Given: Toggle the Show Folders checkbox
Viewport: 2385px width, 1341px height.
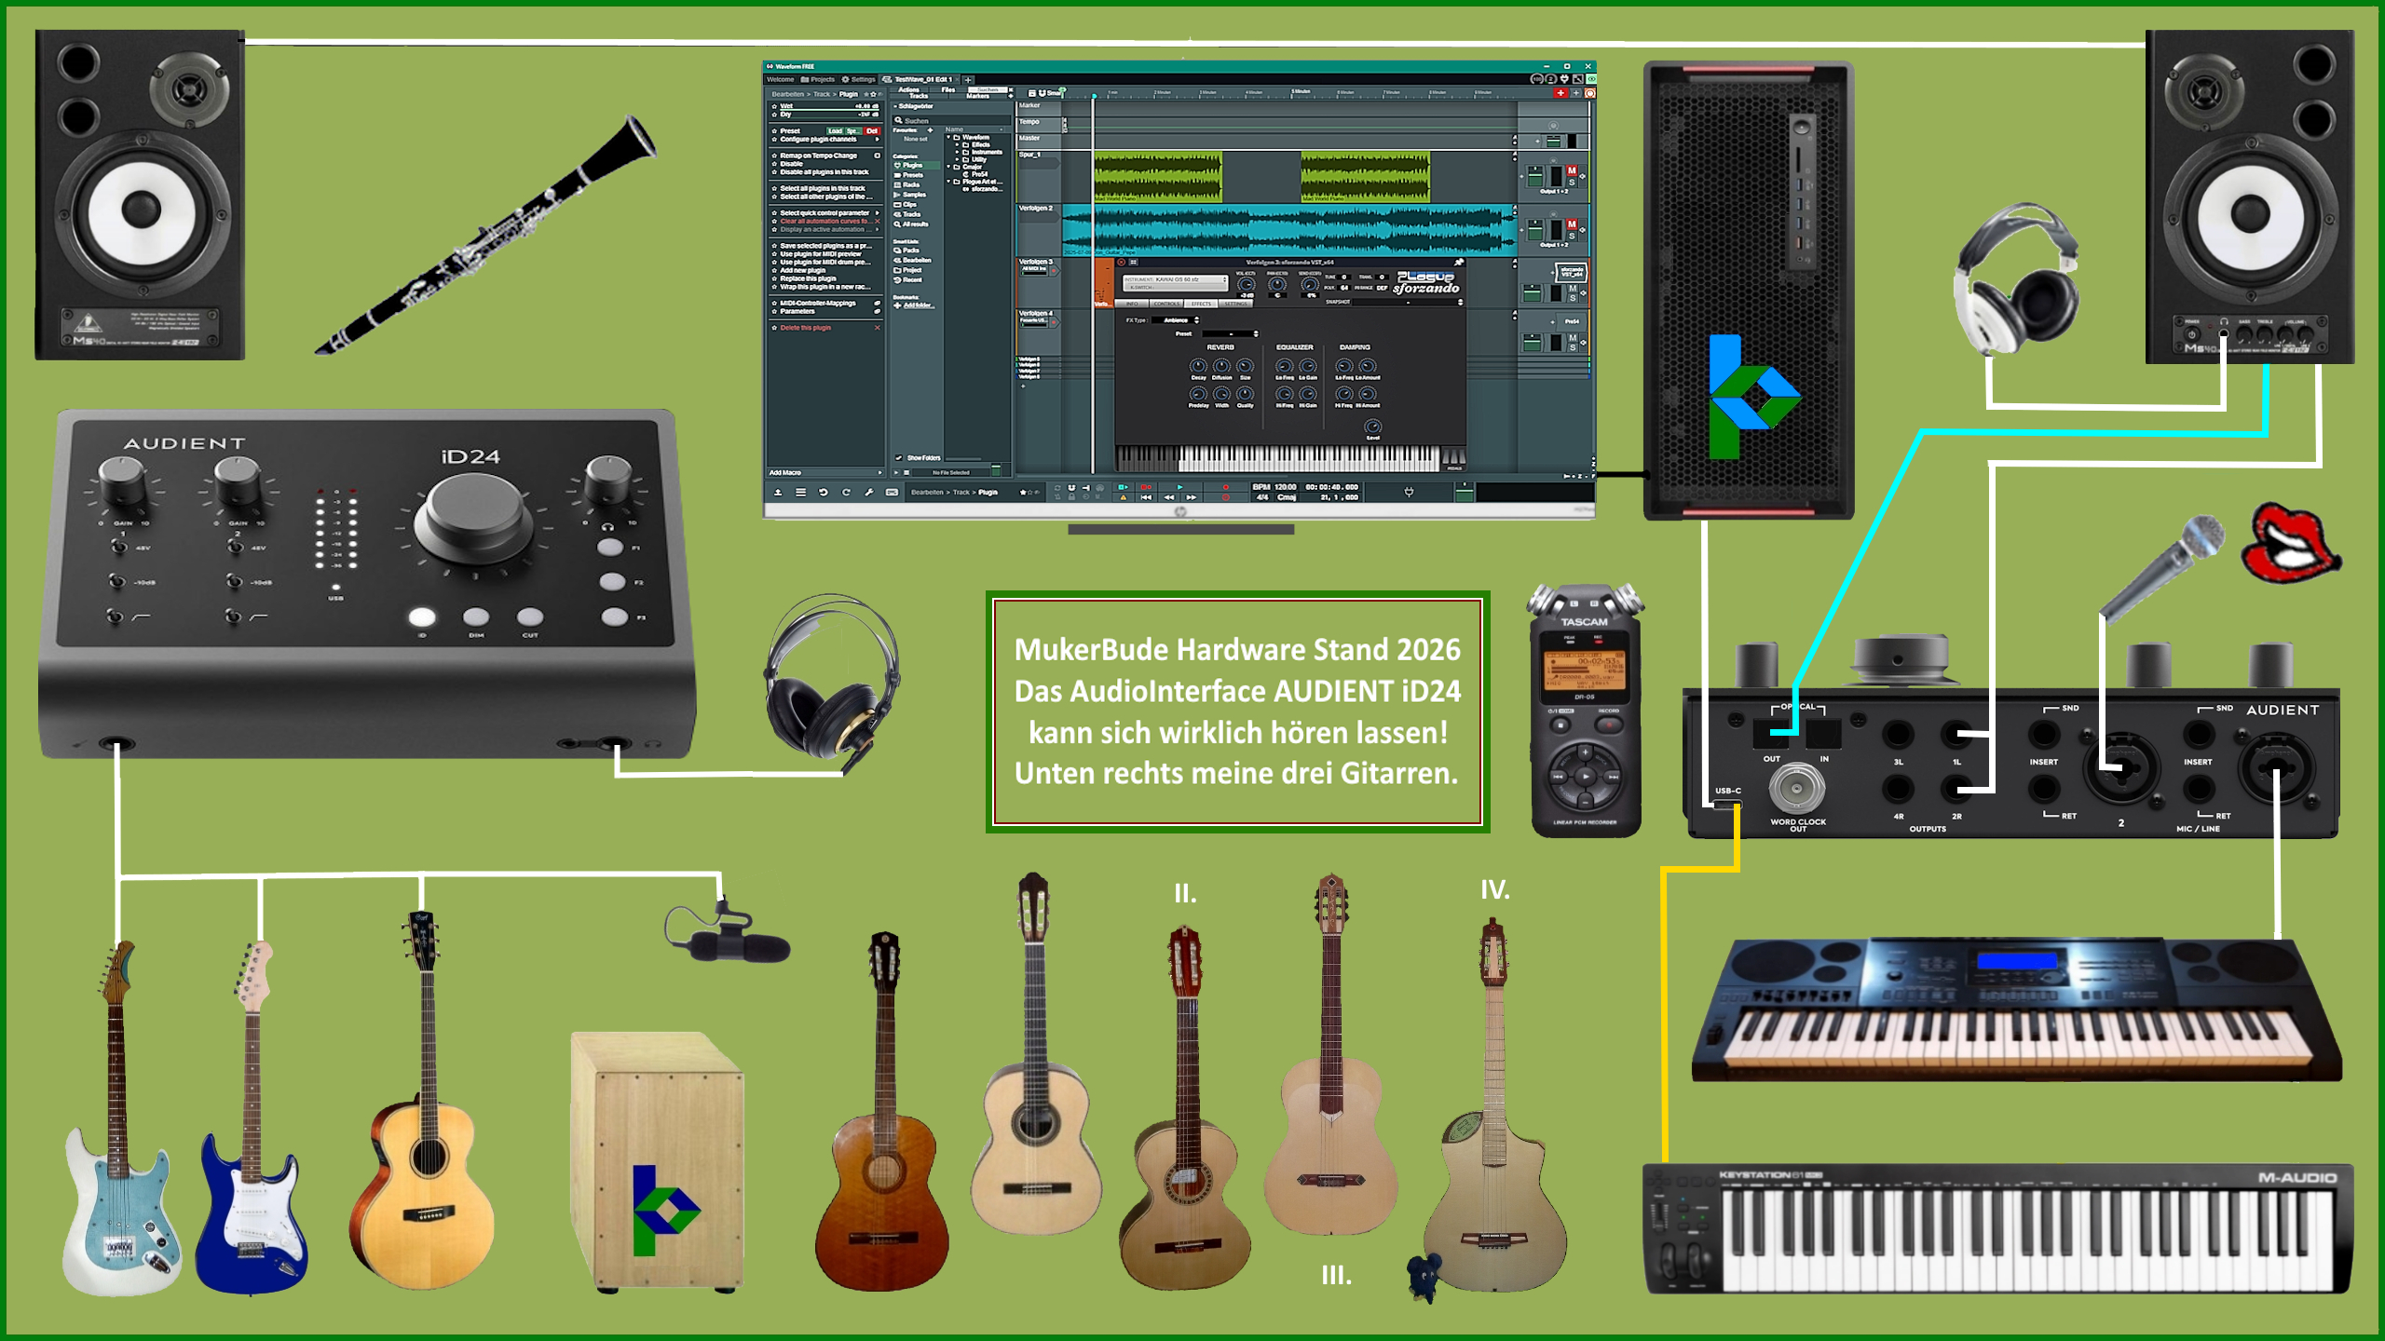Looking at the screenshot, I should click(899, 457).
